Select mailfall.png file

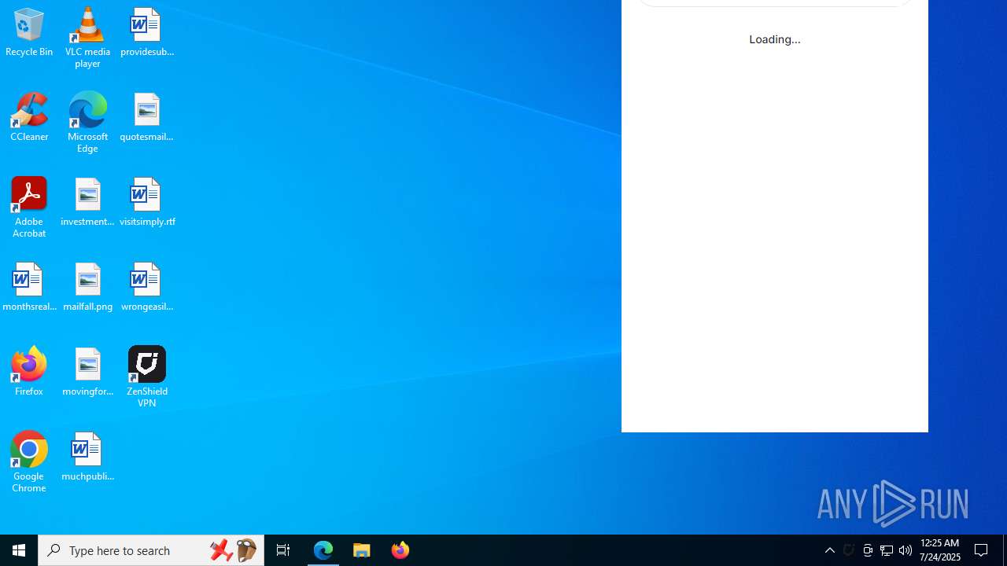pos(87,288)
